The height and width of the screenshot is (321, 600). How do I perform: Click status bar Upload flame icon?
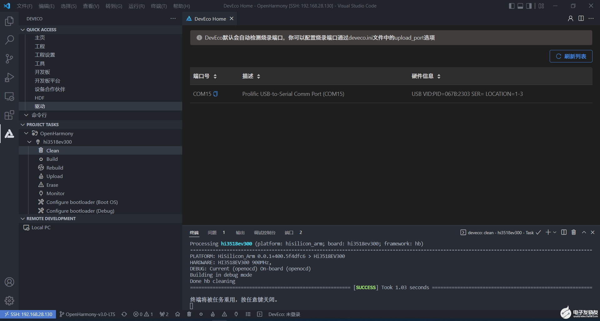point(213,314)
